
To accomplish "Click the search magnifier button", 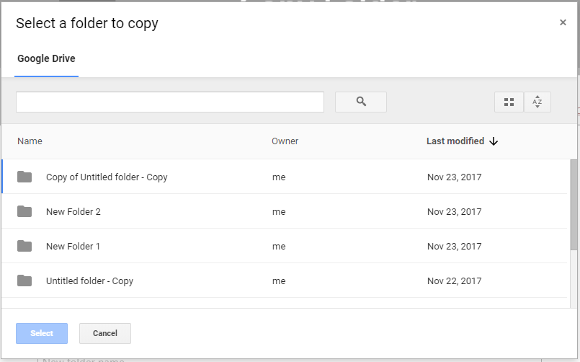I will point(361,102).
